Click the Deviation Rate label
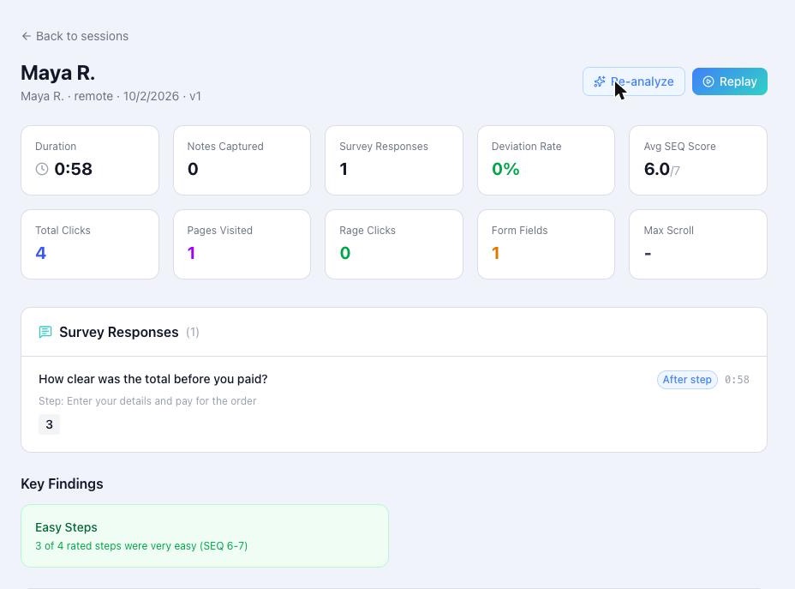This screenshot has height=589, width=795. [526, 146]
